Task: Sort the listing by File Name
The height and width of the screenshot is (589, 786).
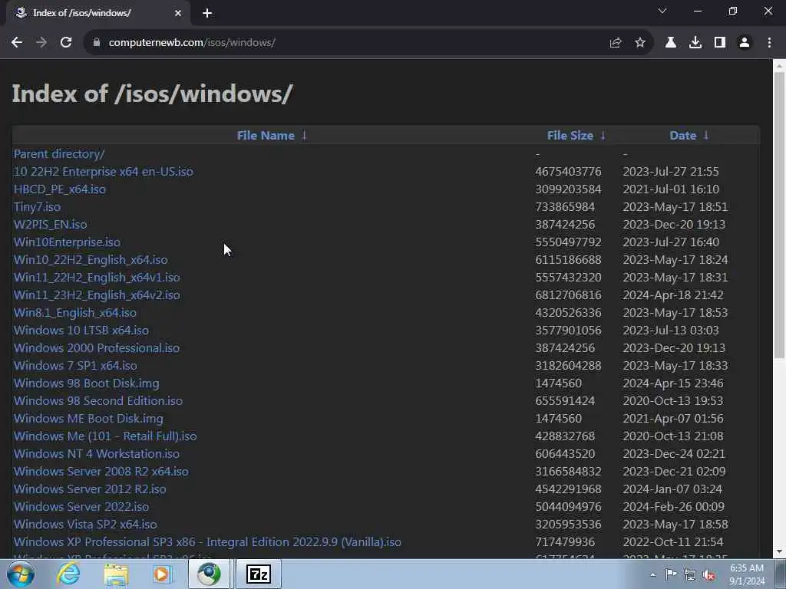Action: [x=266, y=136]
